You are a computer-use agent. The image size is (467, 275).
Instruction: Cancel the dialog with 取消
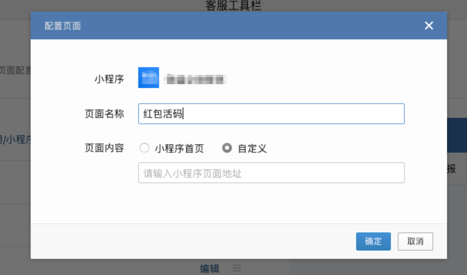(415, 241)
